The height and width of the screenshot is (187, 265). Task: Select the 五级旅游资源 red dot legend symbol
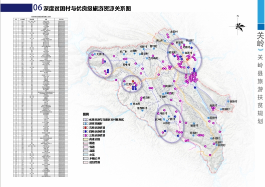[x=86, y=127]
